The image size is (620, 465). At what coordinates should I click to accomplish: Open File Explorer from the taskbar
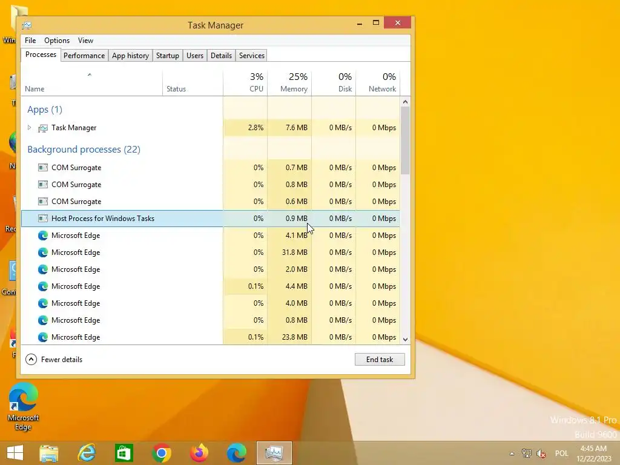point(48,453)
